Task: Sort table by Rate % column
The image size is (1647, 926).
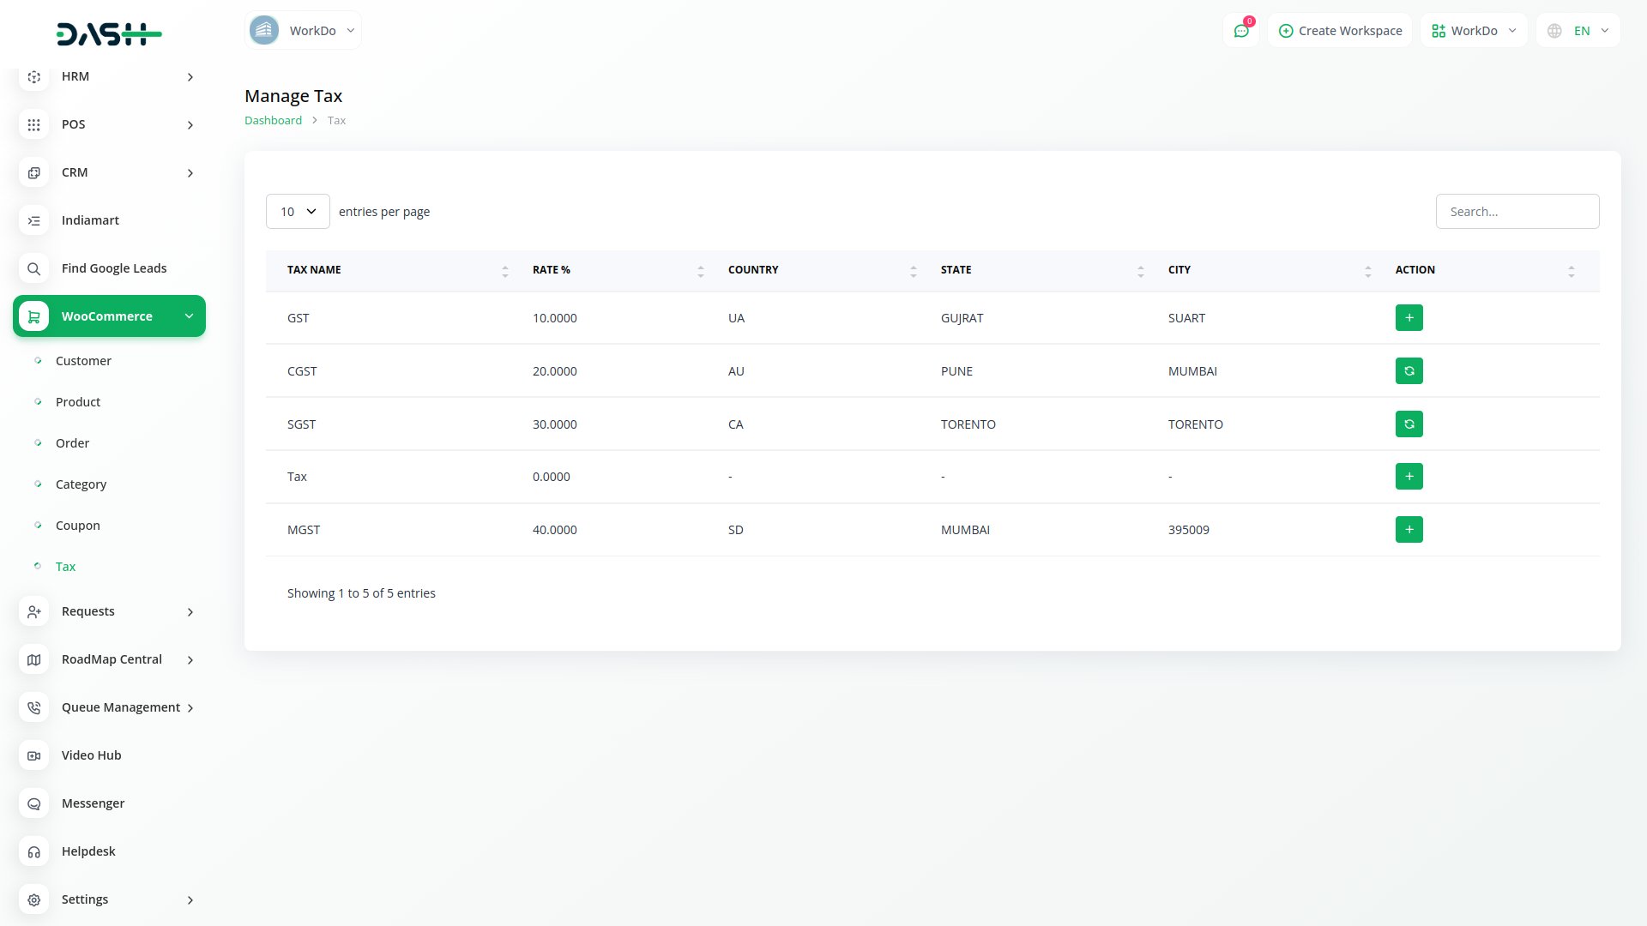Action: 700,271
